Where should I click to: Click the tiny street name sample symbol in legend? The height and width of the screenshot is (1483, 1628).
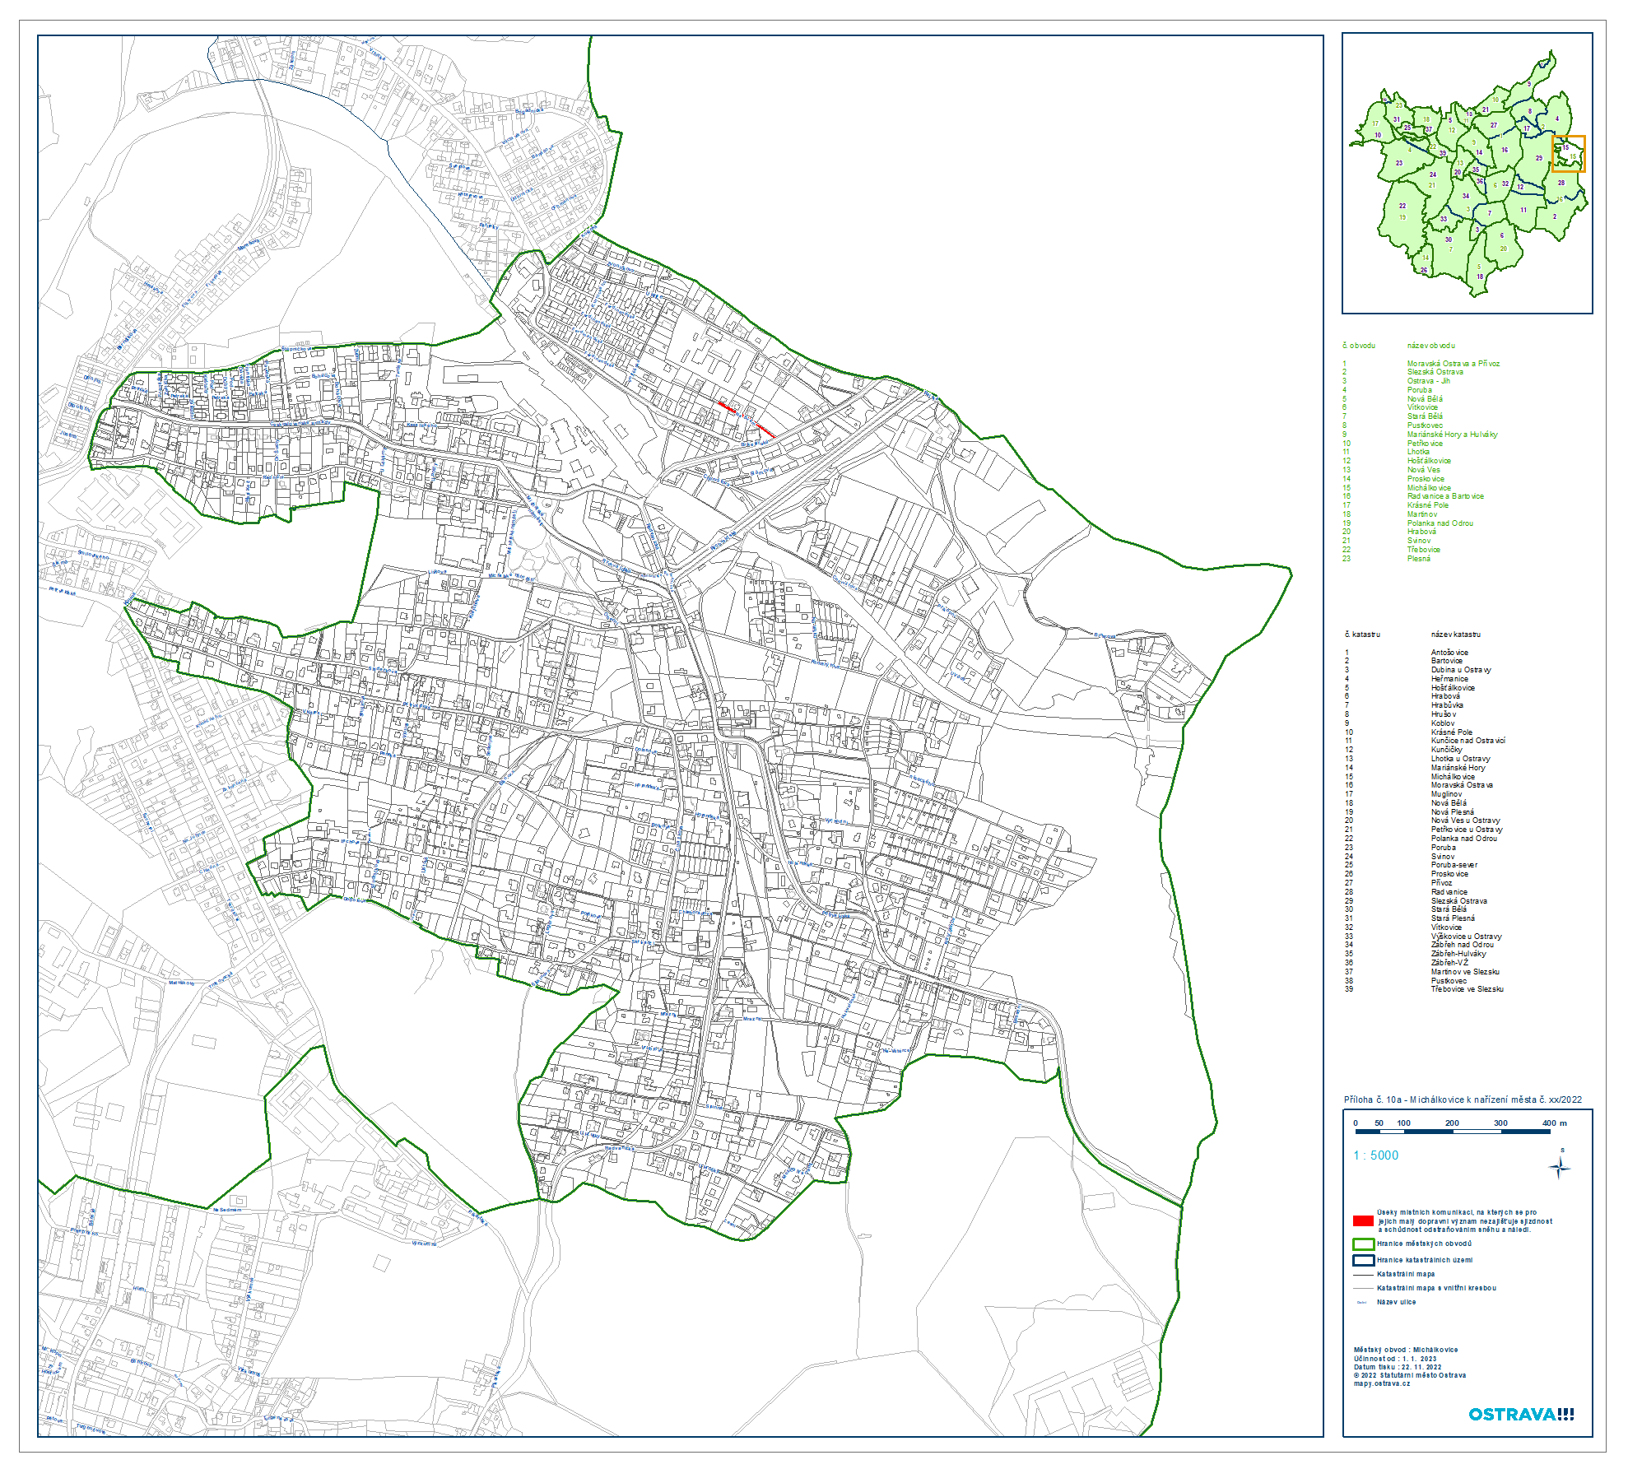tap(1362, 1302)
